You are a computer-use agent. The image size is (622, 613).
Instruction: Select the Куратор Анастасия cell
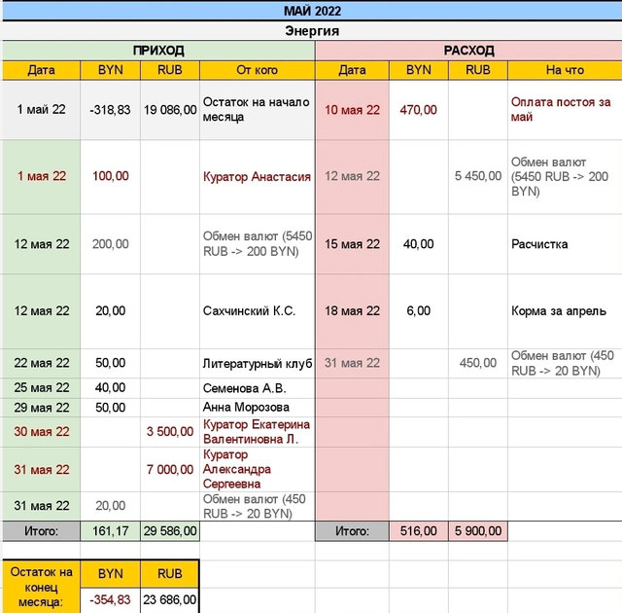(x=257, y=176)
